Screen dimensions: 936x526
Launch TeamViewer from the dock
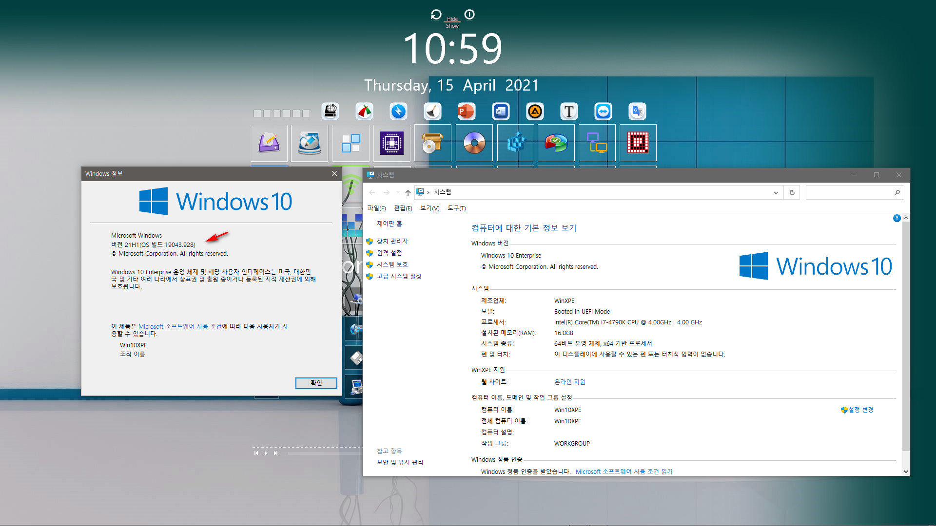[603, 111]
